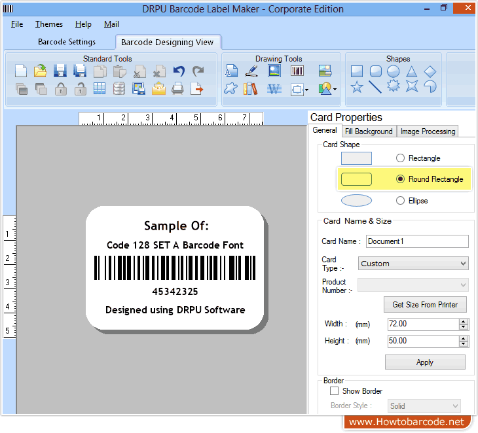
Task: Insert a picture with framed image icon
Action: (x=274, y=71)
